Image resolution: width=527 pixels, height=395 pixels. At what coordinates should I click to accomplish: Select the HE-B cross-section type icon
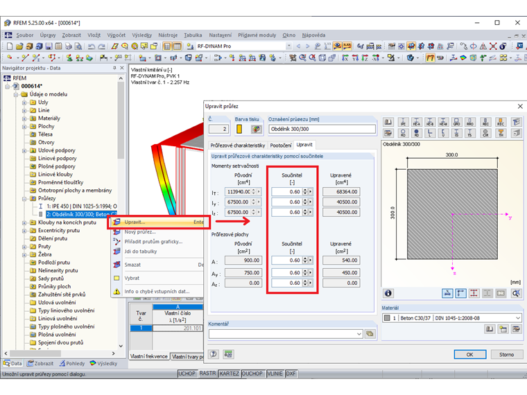click(x=430, y=122)
